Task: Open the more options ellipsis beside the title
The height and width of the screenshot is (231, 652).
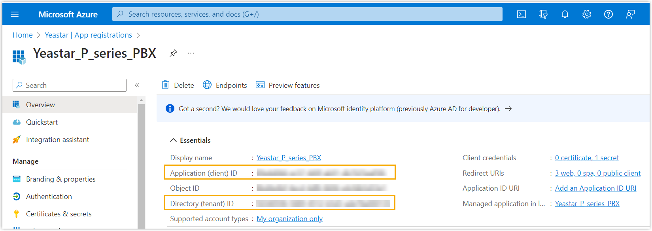Action: 191,53
